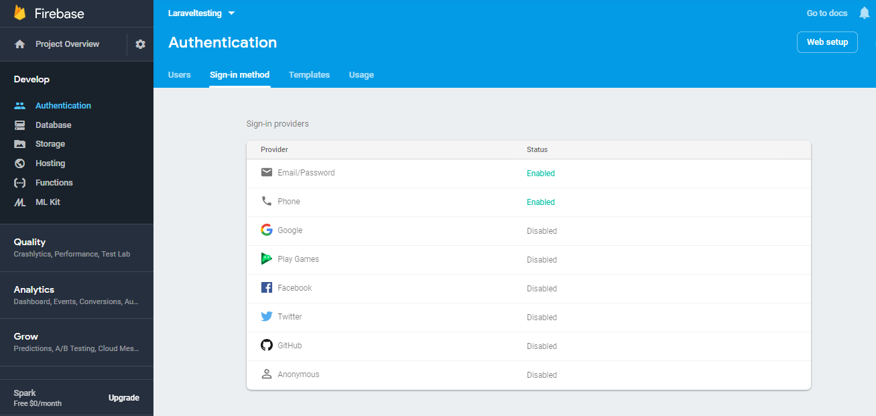Screen dimensions: 876x416
Task: Select the GitHub provider label
Action: coord(290,346)
